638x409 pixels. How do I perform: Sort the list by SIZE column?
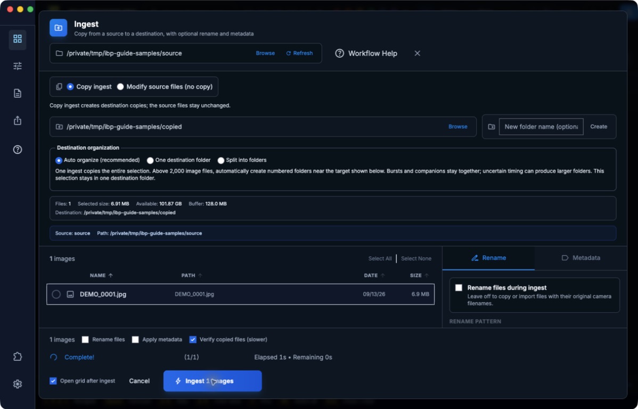tap(420, 275)
